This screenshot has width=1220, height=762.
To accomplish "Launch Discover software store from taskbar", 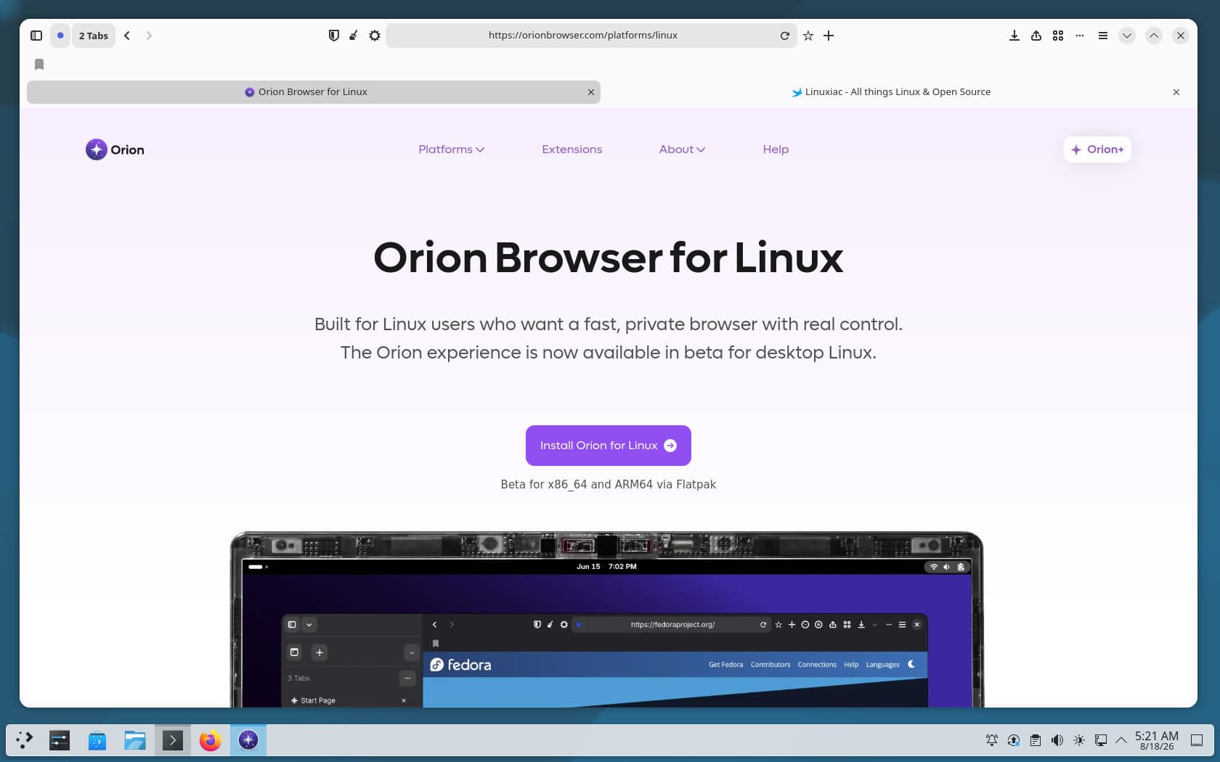I will click(x=97, y=740).
